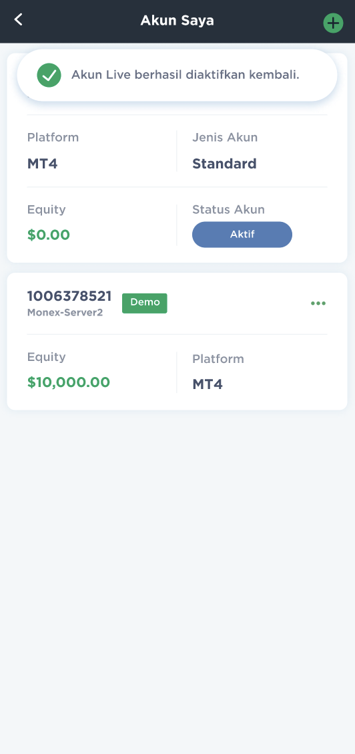The width and height of the screenshot is (355, 754).
Task: Tap the MT4 platform in live account card
Action: point(42,164)
